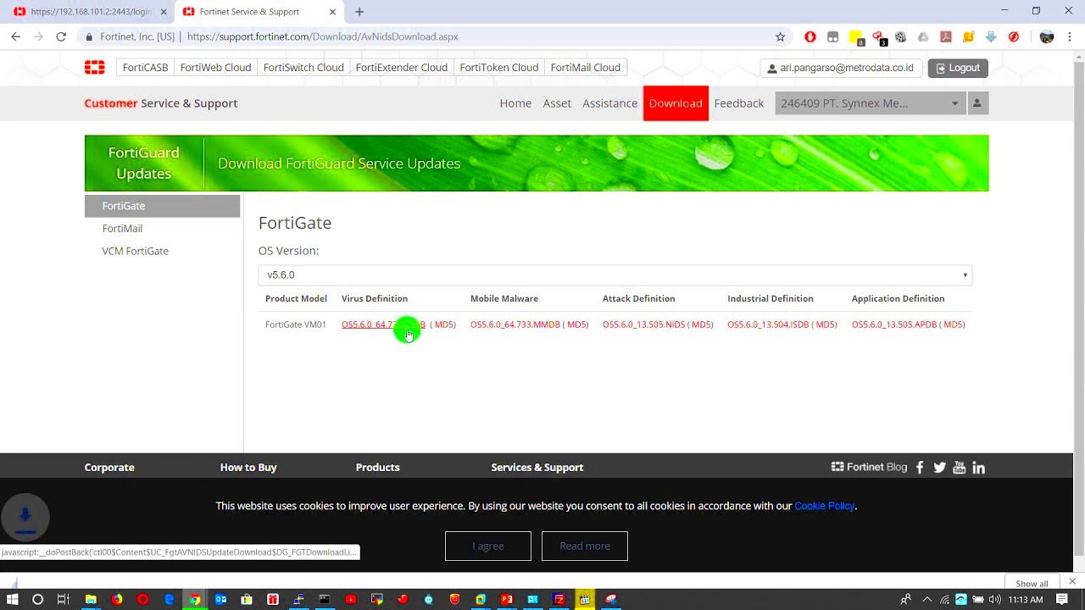Open the blue download arrow extension

pyautogui.click(x=991, y=36)
